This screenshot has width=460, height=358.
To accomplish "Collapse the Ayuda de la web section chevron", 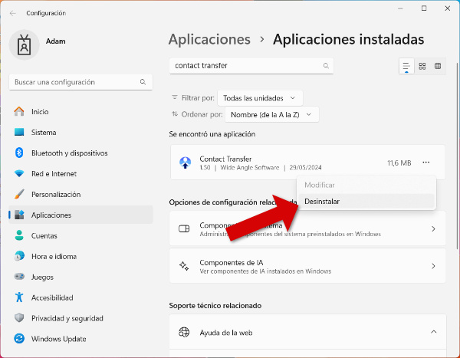I will (x=433, y=332).
